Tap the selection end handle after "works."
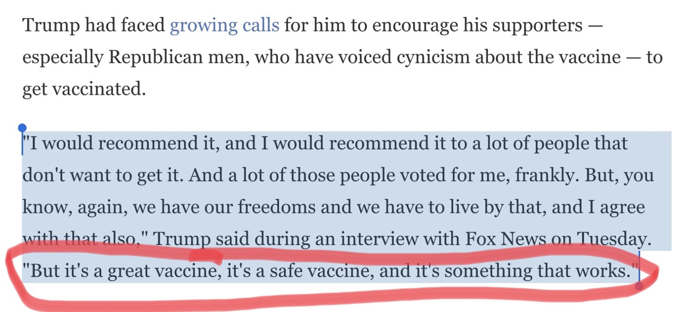 (x=639, y=285)
